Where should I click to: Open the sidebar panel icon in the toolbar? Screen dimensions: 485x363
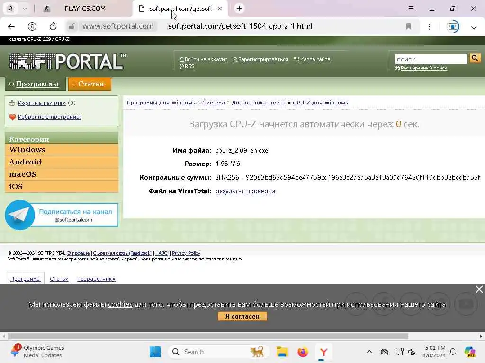[453, 26]
